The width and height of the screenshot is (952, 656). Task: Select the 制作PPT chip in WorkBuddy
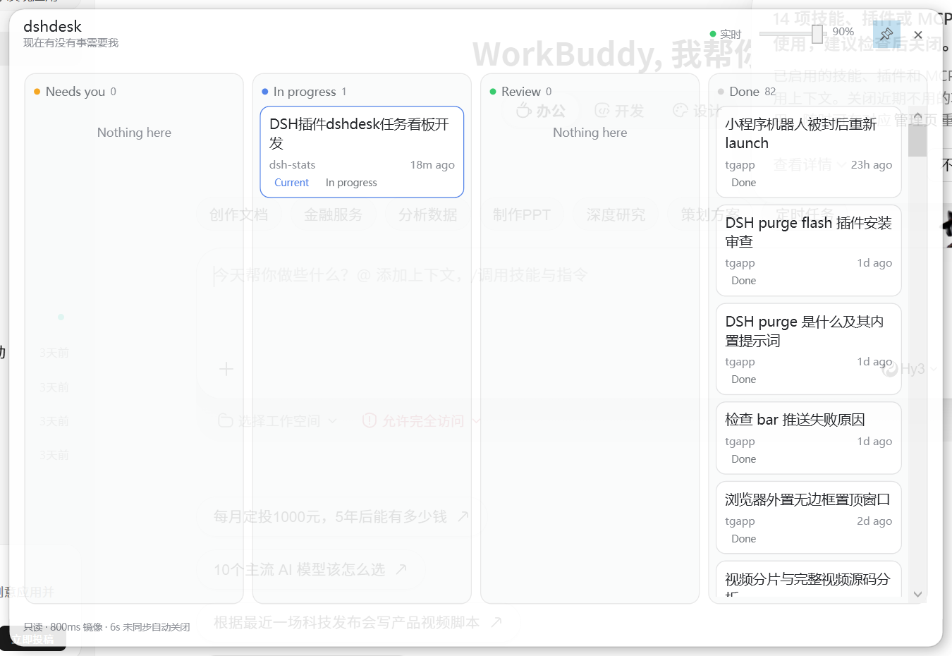pos(521,214)
